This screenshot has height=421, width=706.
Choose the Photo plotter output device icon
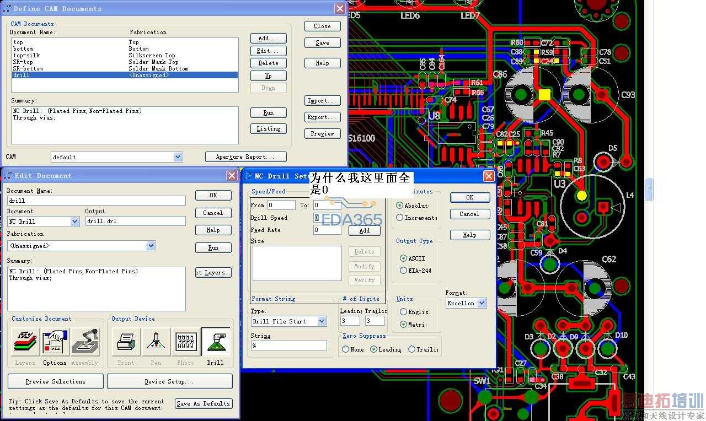click(186, 342)
